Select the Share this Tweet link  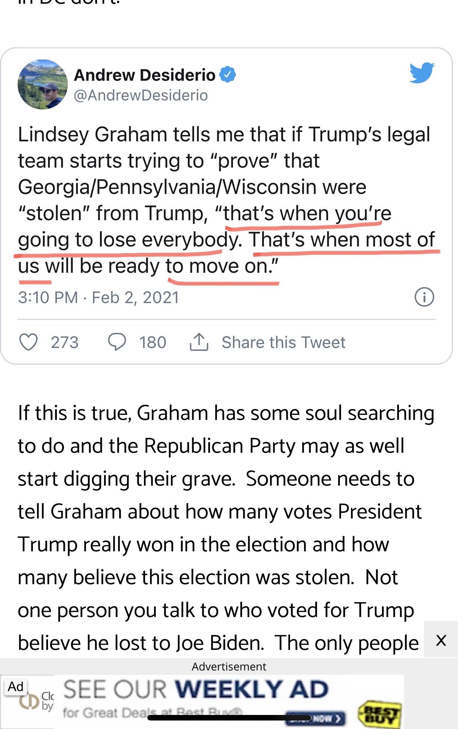click(283, 342)
